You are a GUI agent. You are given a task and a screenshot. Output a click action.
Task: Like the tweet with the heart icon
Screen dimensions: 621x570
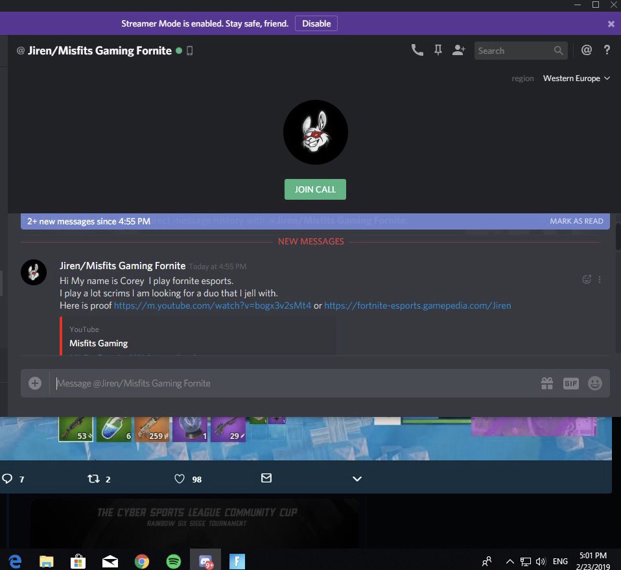coord(180,479)
